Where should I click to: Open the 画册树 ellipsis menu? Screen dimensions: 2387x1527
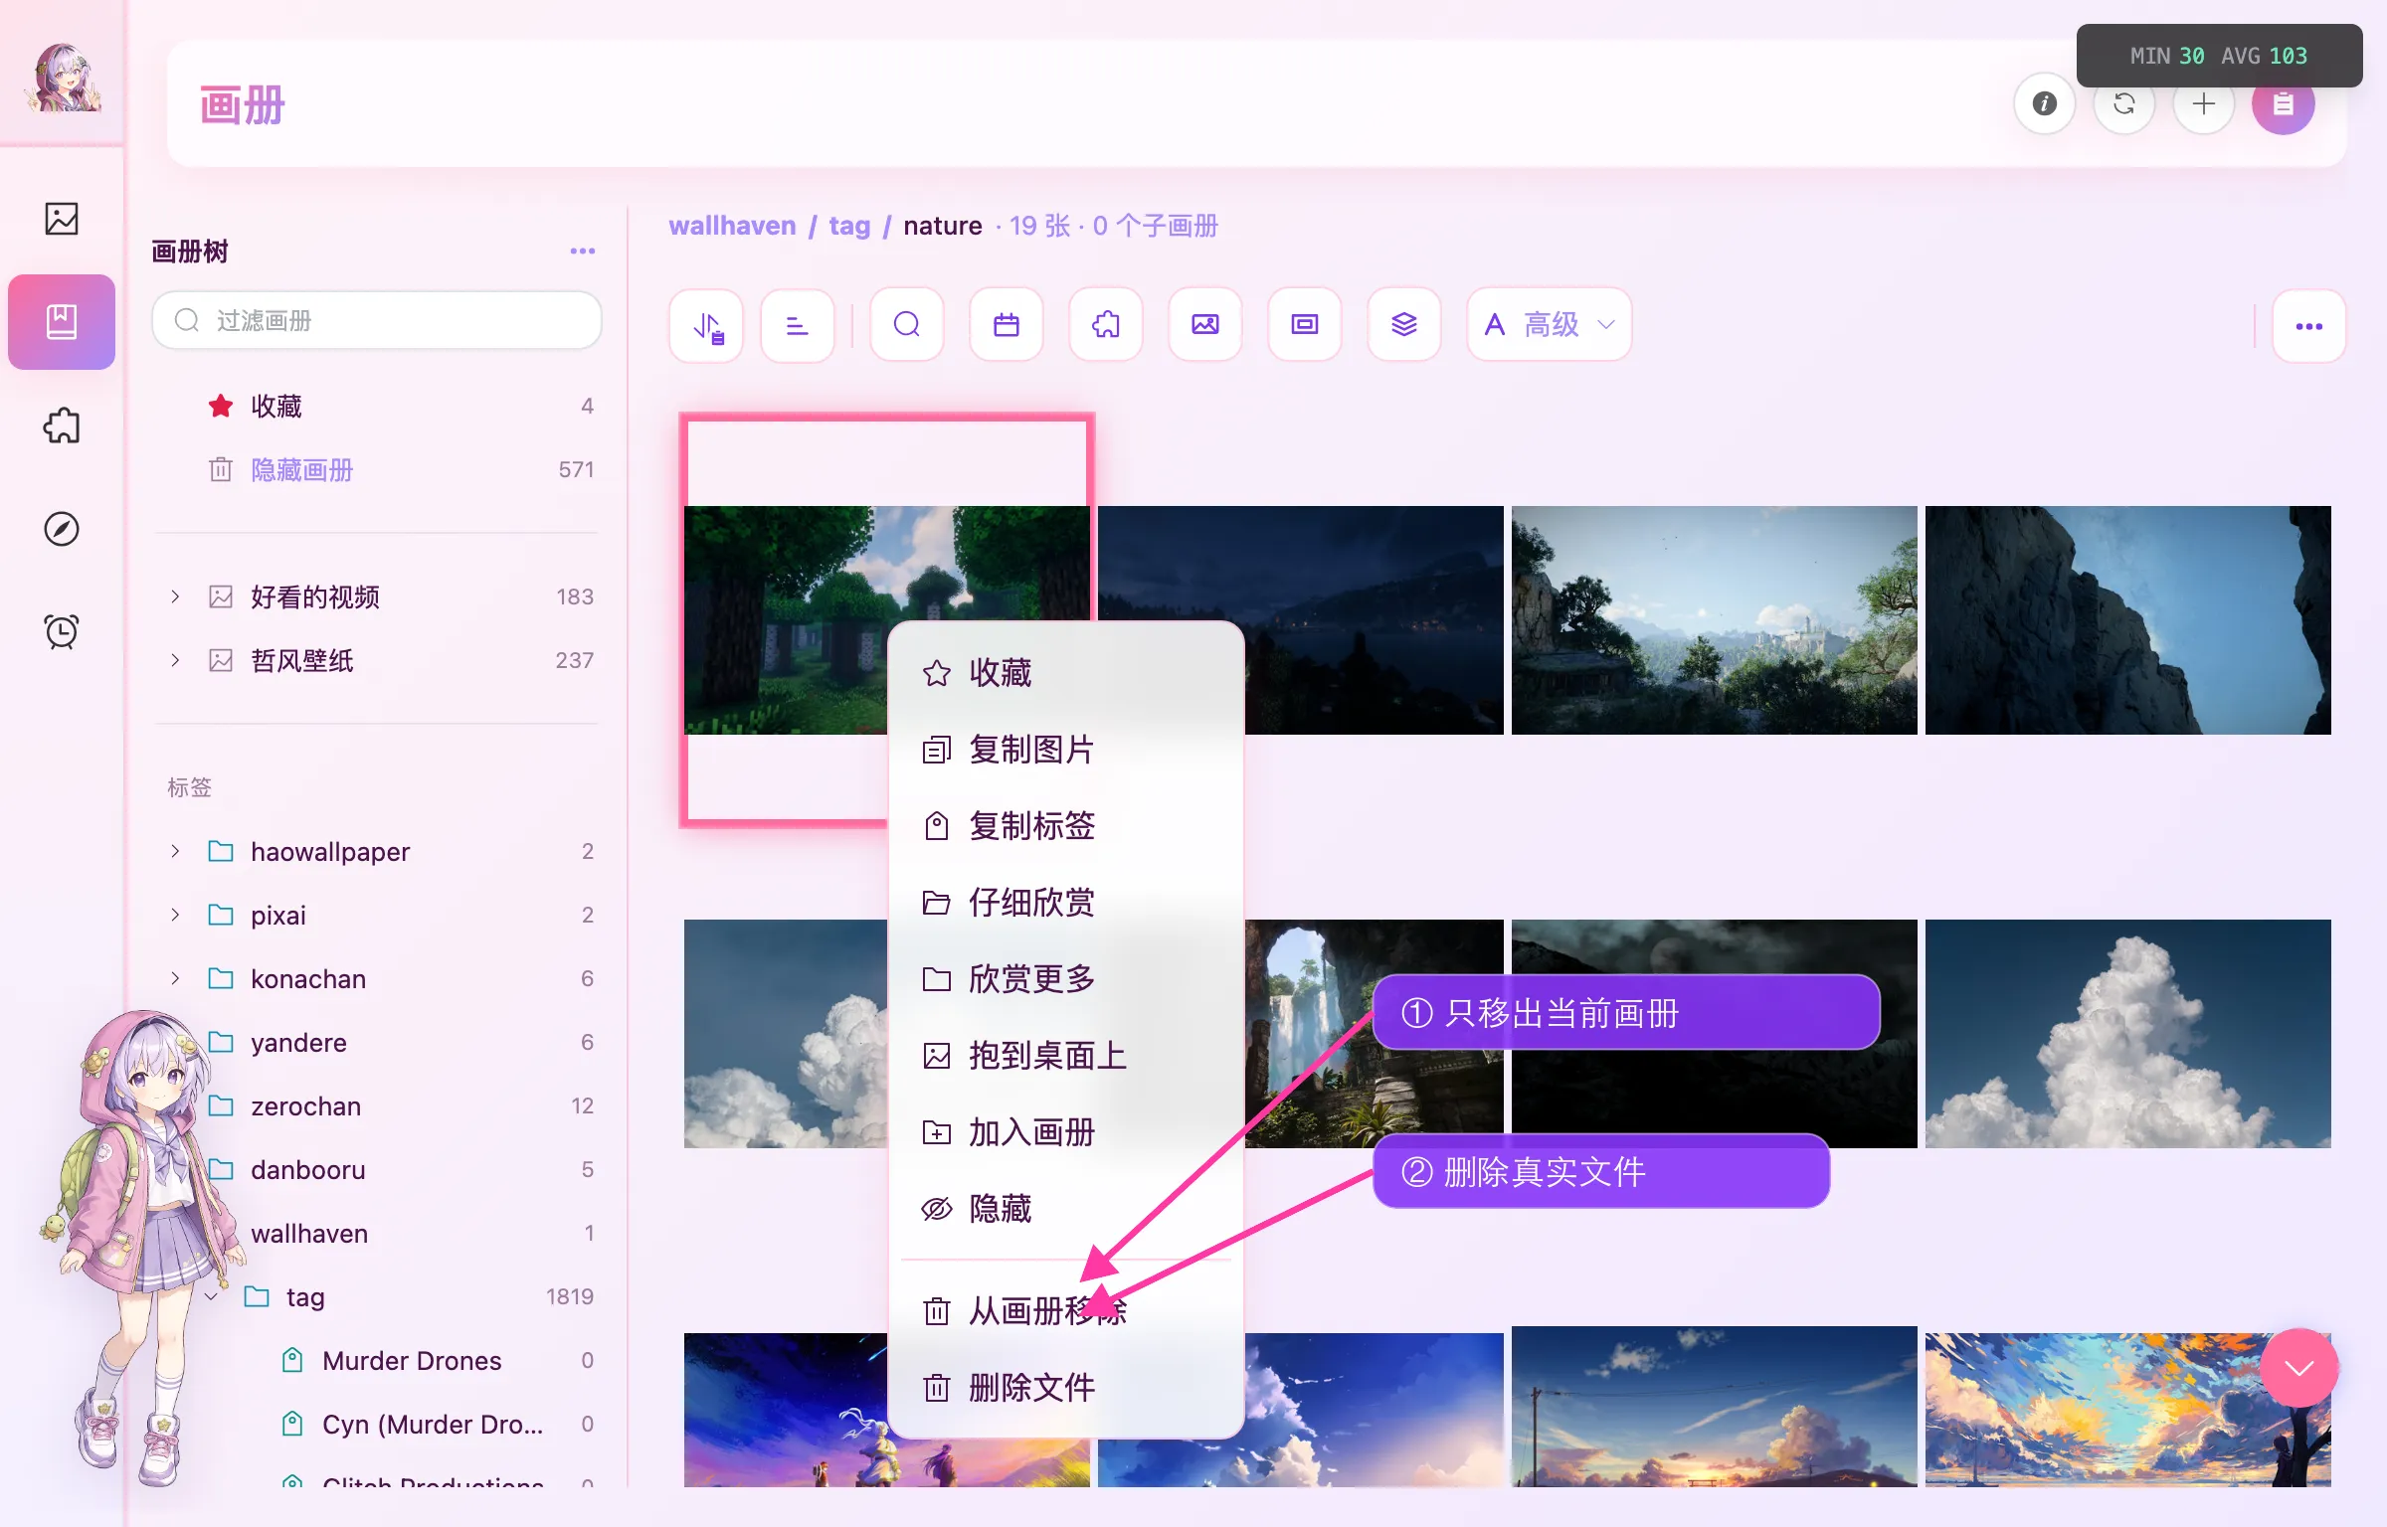(583, 252)
